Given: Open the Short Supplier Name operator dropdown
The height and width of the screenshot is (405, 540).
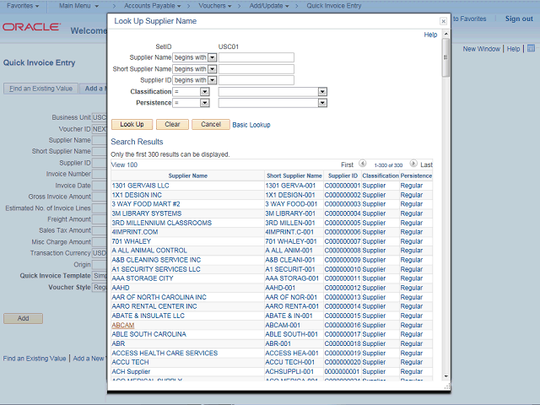Looking at the screenshot, I should tap(212, 69).
